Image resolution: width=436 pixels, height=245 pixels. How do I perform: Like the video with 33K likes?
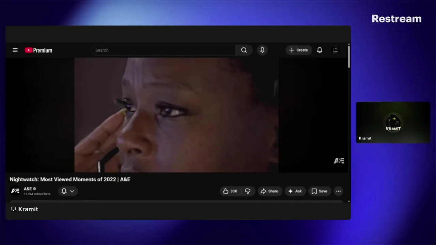pos(230,191)
